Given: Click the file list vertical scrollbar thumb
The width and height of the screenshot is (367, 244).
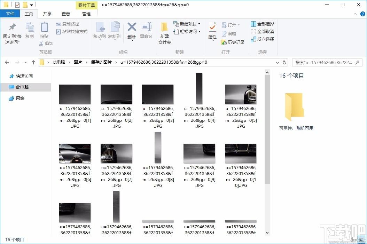Looking at the screenshot, I should click(x=267, y=130).
